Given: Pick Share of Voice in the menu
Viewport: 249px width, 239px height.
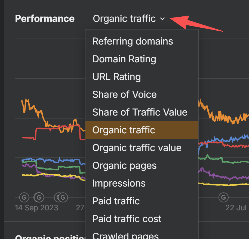Looking at the screenshot, I should pos(124,95).
